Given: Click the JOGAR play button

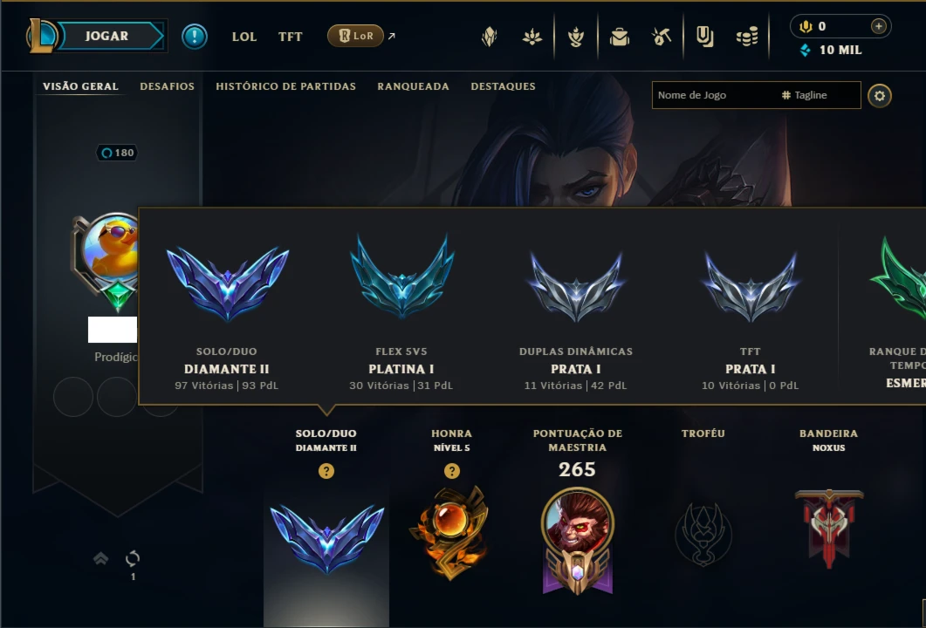Looking at the screenshot, I should click(x=106, y=36).
